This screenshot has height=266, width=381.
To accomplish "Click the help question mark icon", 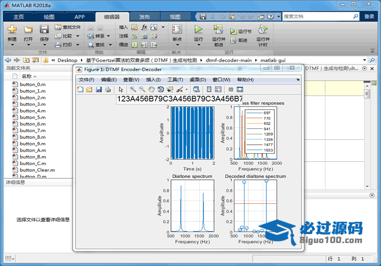I will click(271, 16).
